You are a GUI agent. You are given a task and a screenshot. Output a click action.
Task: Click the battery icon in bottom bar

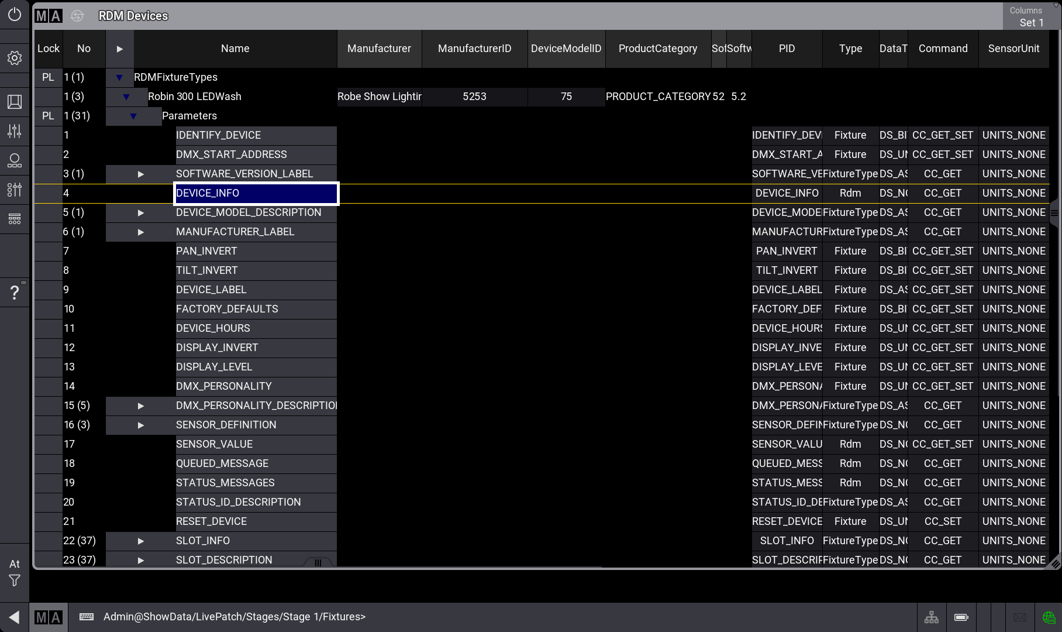[961, 617]
